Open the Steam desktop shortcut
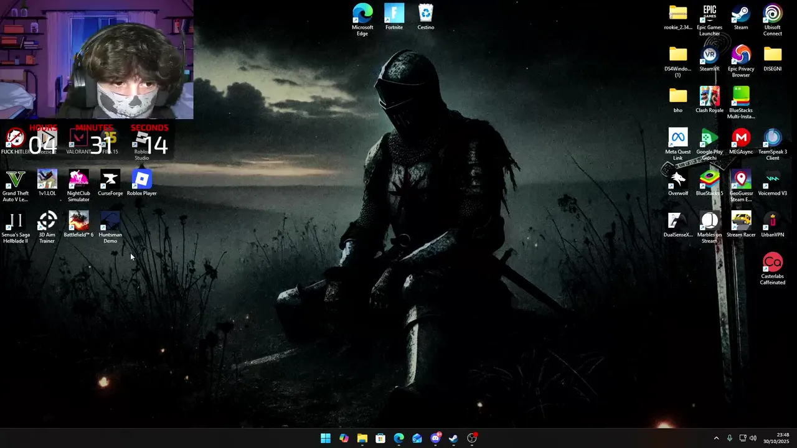The height and width of the screenshot is (448, 797). point(741,17)
